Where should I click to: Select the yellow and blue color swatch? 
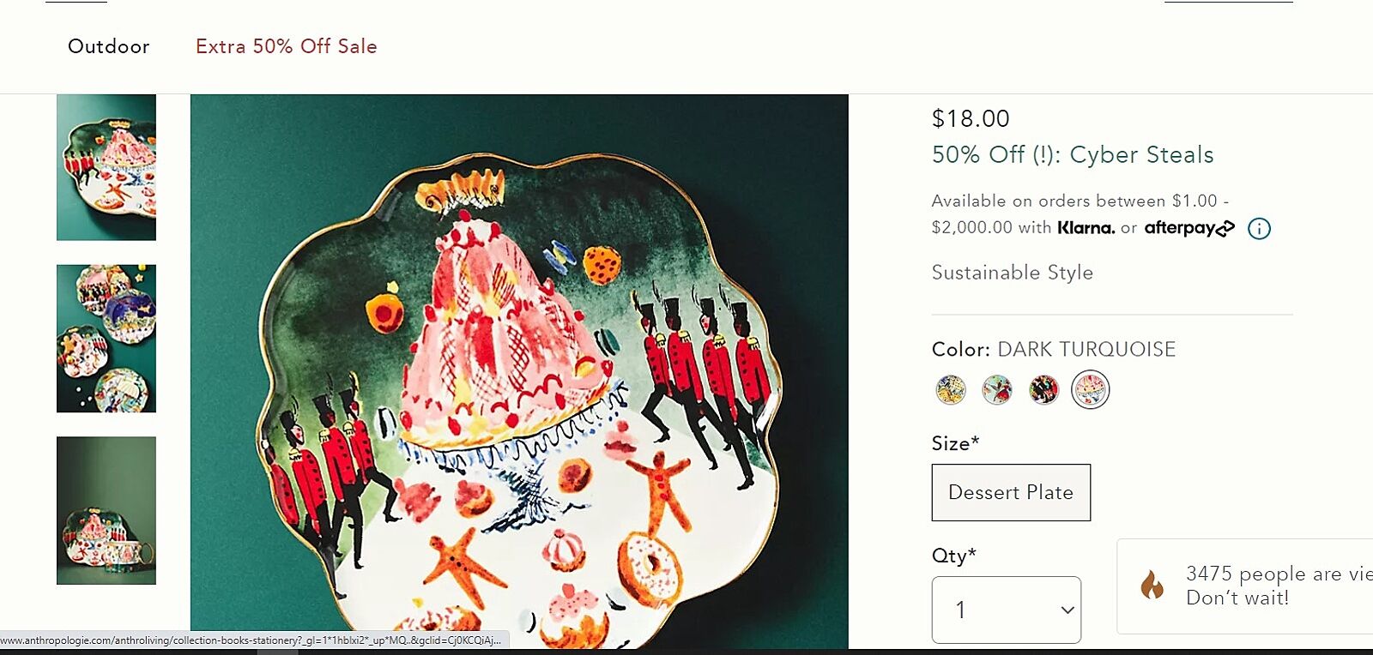(951, 390)
